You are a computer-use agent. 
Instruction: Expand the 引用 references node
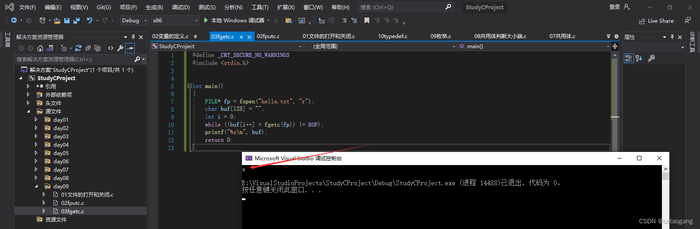point(28,86)
